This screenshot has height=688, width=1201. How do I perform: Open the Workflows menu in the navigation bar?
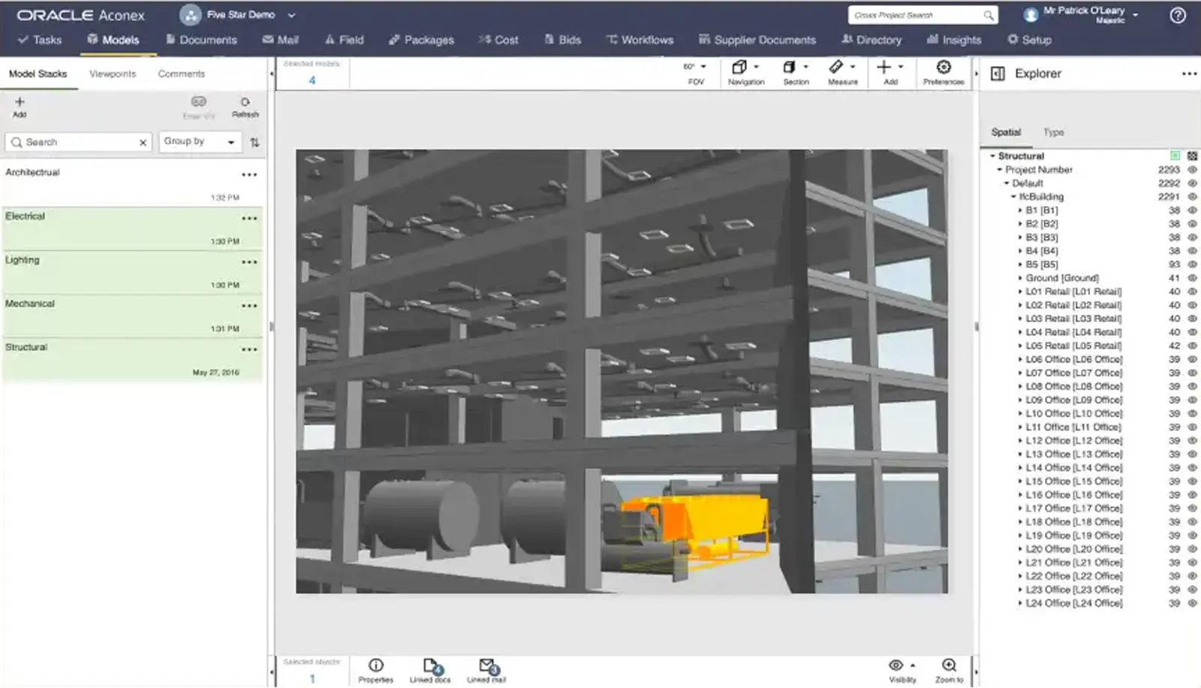(x=640, y=40)
